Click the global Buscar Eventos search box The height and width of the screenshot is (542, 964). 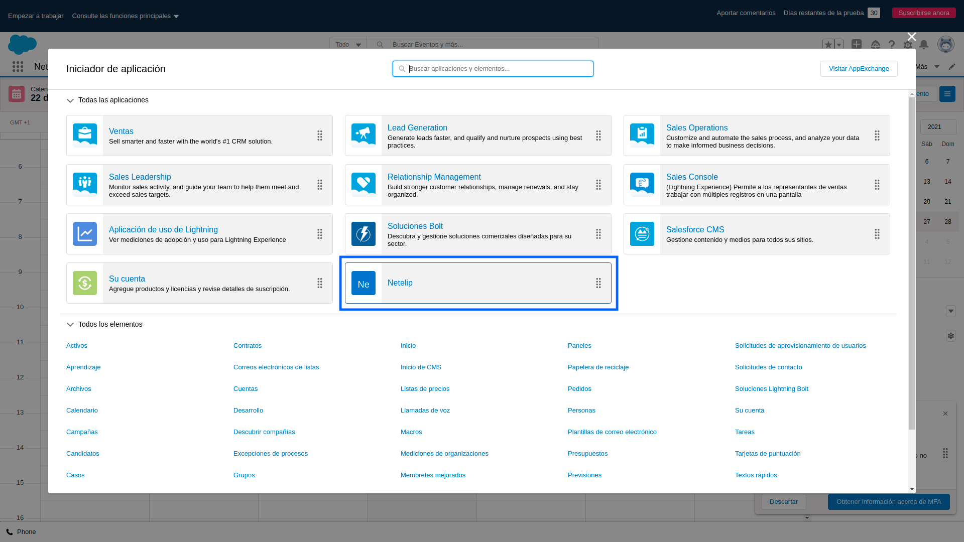coord(482,45)
